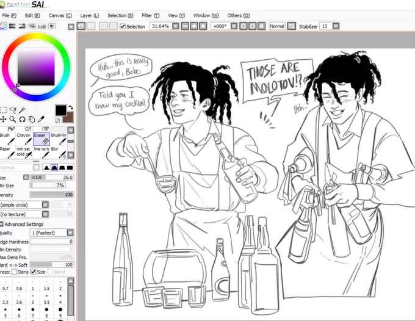Zoom out with the minus button

[x=185, y=26]
